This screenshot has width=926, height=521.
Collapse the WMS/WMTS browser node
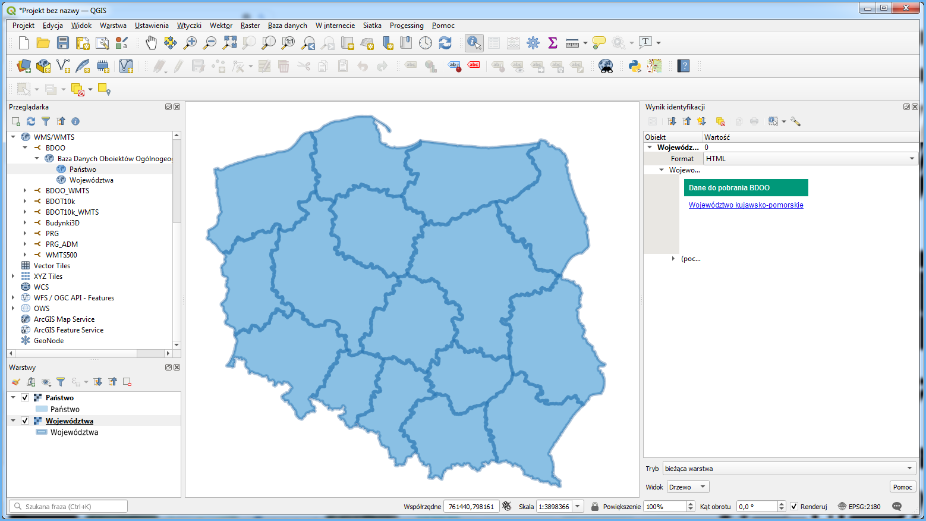coord(13,137)
